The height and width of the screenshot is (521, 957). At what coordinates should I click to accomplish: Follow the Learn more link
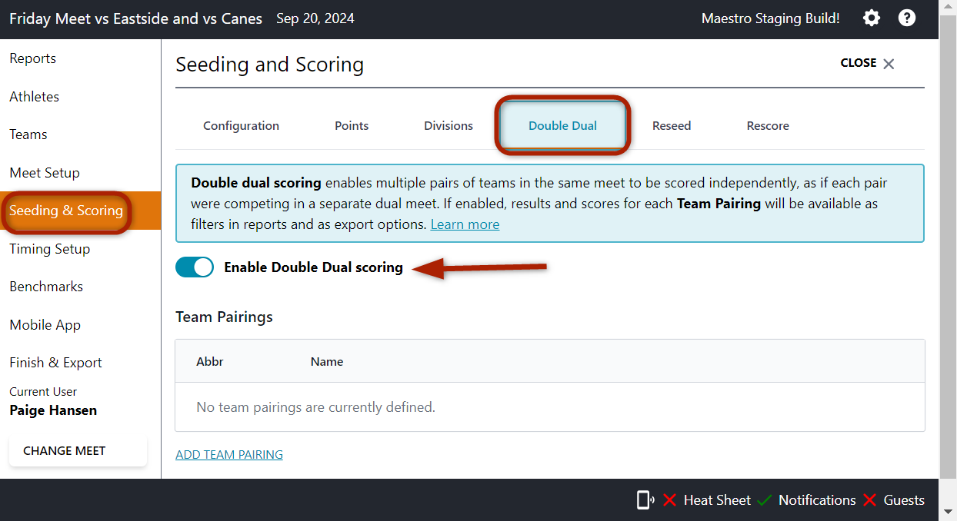tap(465, 224)
